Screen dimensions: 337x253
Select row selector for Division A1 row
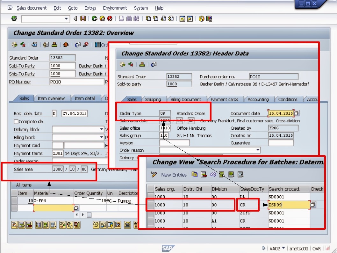151,221
